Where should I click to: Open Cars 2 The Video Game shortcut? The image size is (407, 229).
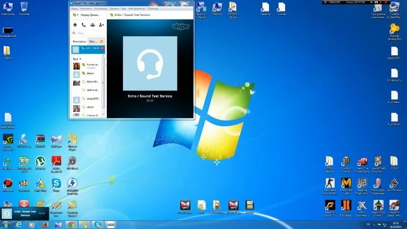click(x=362, y=164)
